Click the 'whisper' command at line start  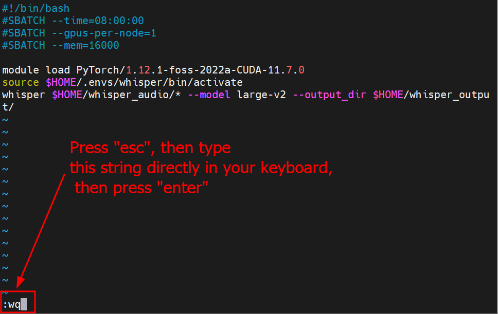pos(24,95)
